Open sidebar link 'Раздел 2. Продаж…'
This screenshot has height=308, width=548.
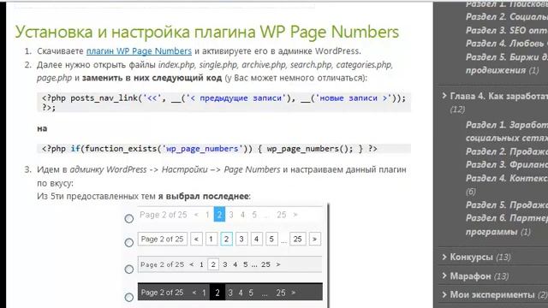[507, 152]
